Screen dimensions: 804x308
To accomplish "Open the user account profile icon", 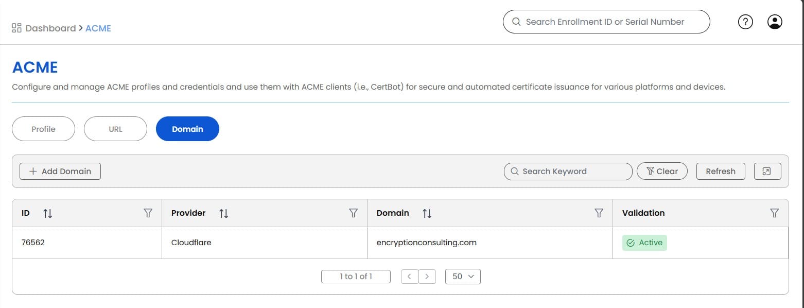I will click(775, 22).
